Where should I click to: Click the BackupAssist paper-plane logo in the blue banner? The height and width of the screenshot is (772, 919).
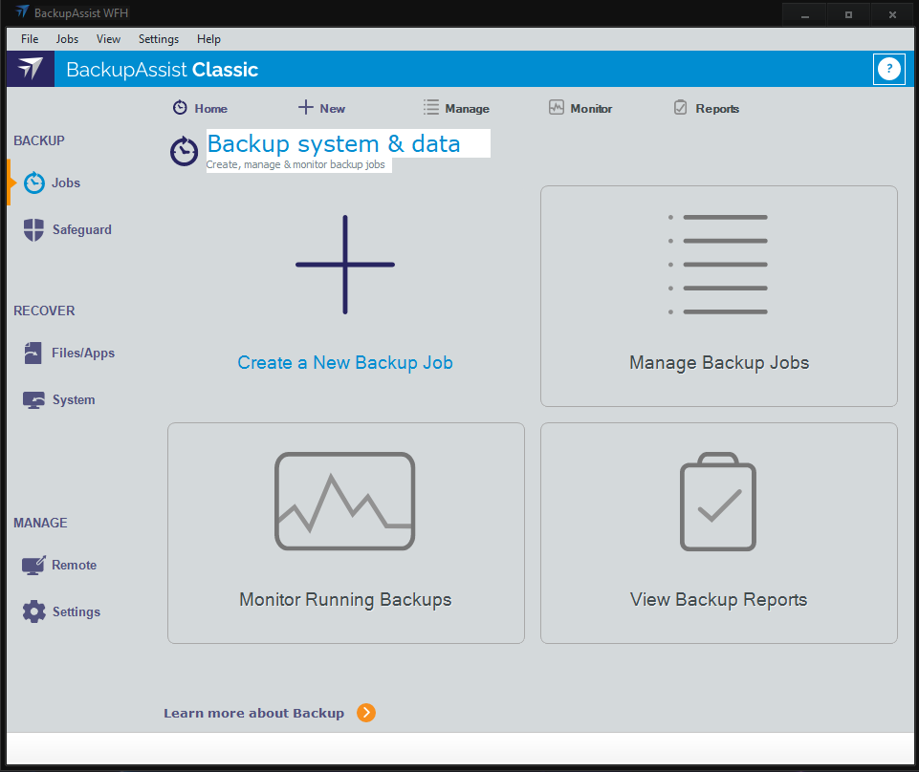coord(31,69)
